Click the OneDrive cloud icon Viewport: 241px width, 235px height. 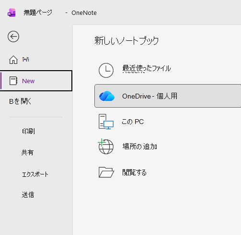tap(107, 96)
